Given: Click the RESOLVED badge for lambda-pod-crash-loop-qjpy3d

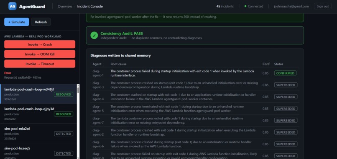Looking at the screenshot, I should [64, 114].
